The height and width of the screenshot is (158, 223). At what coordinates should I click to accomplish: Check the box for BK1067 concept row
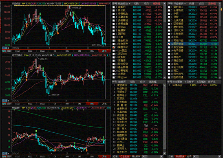(x=114, y=7)
